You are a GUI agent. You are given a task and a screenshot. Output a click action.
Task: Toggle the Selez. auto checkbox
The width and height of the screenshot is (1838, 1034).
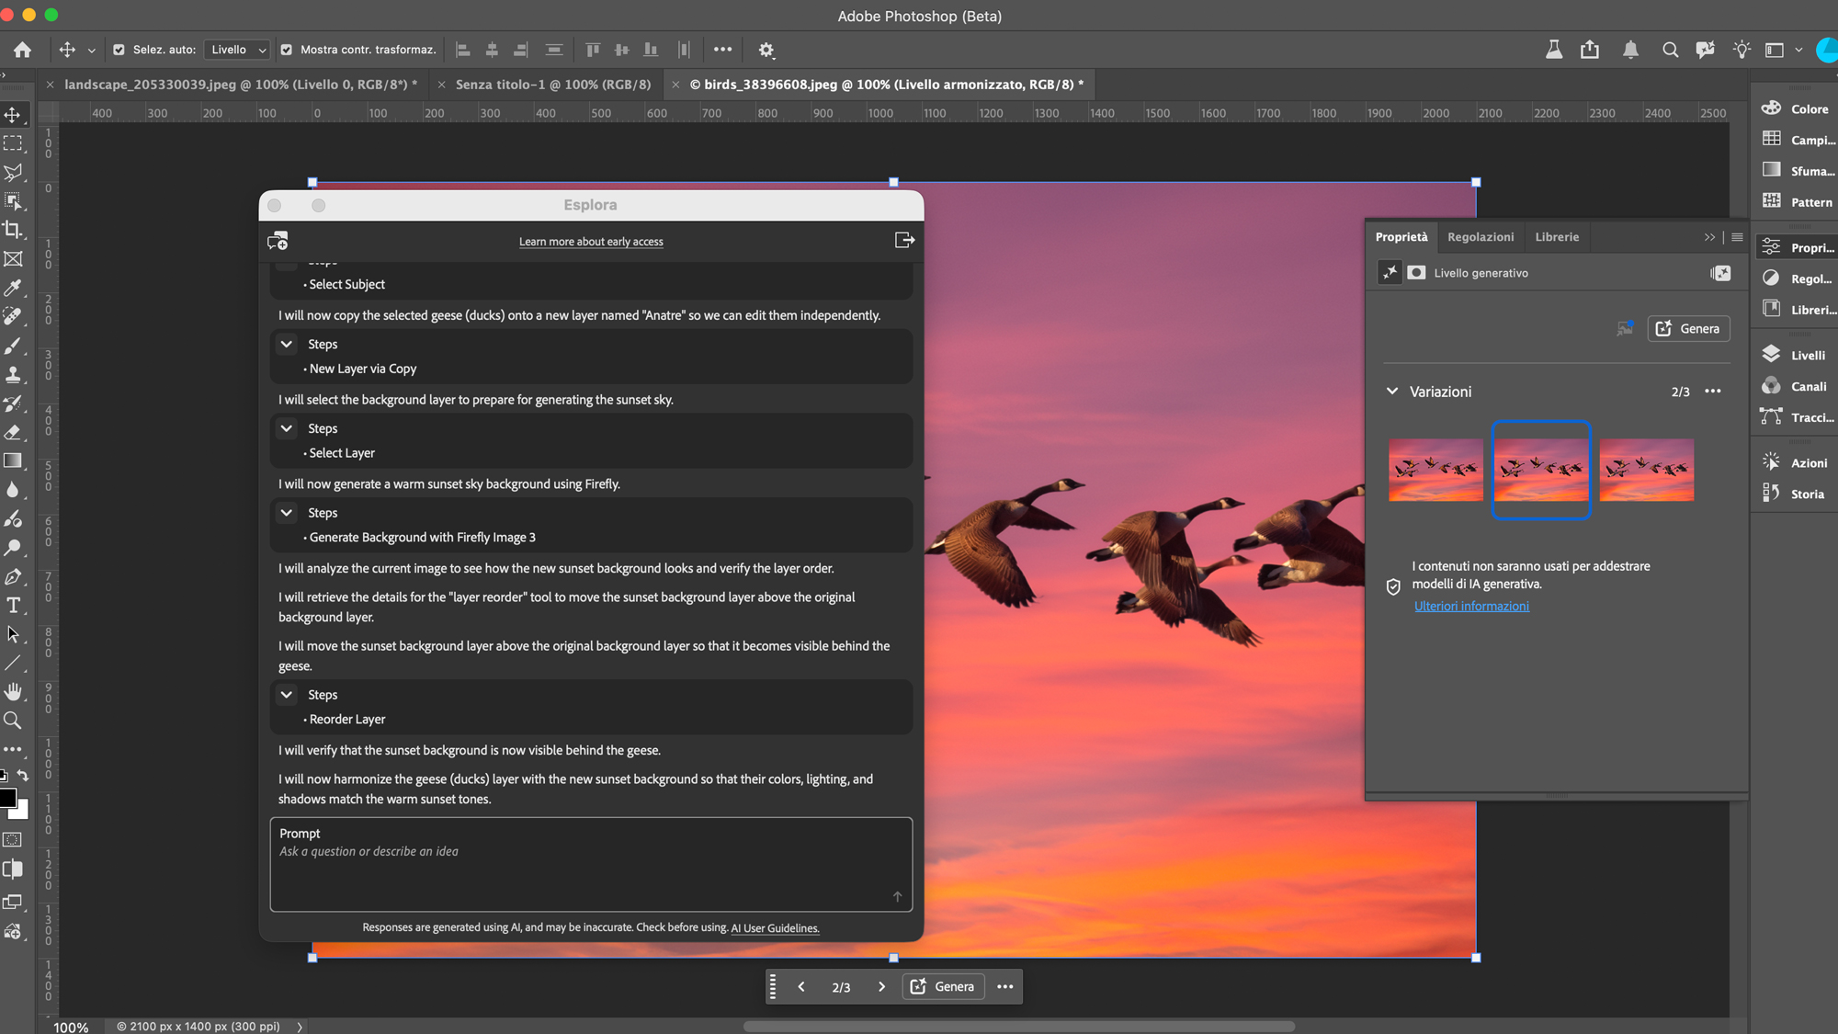click(x=119, y=50)
